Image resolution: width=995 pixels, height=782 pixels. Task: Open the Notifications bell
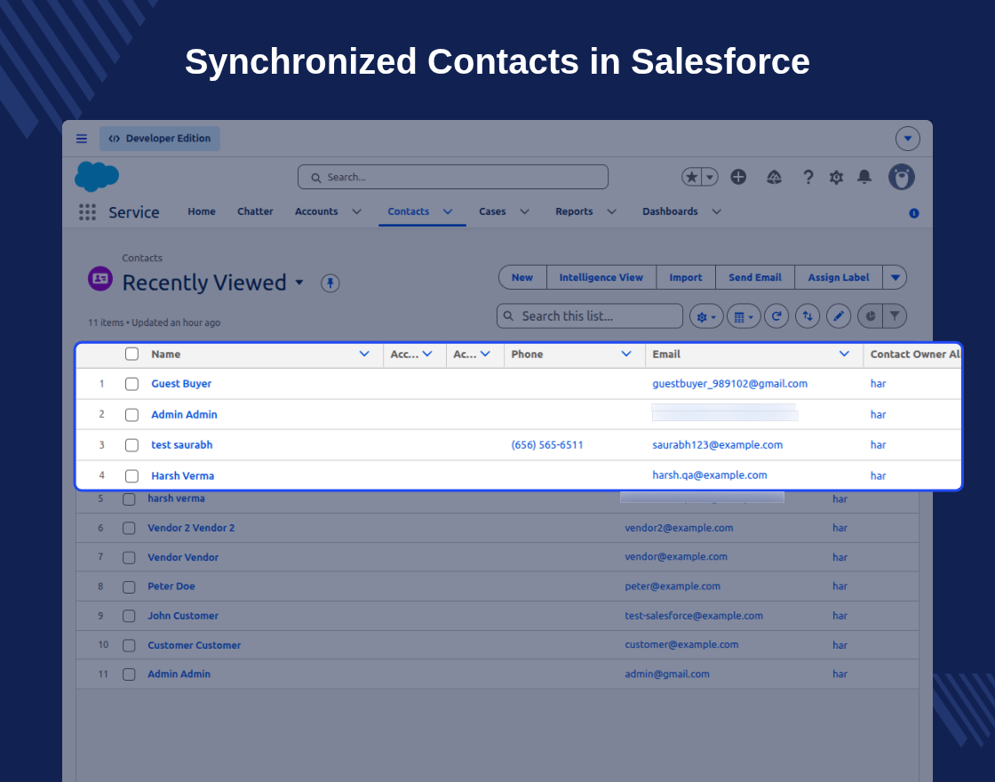(x=864, y=177)
